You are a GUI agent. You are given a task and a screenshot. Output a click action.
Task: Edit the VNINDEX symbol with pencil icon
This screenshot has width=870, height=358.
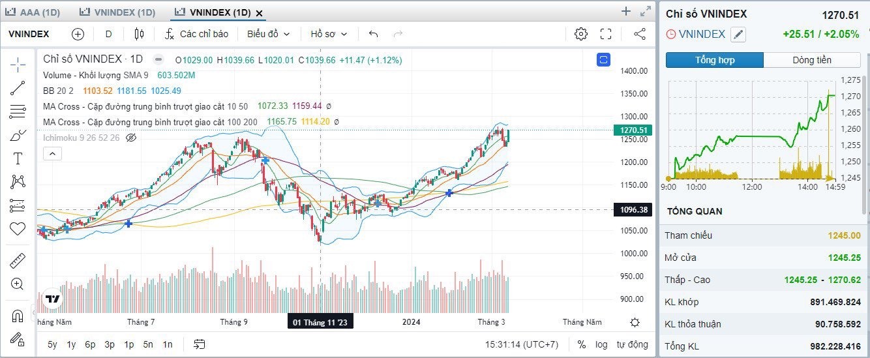738,35
